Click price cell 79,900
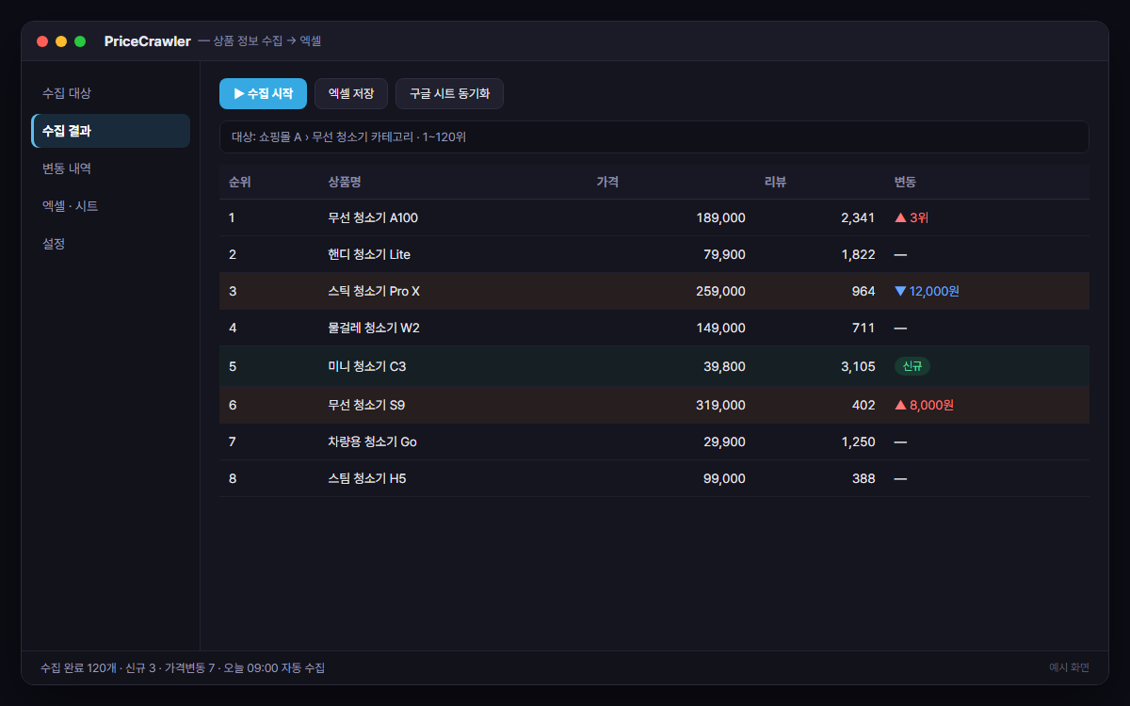The image size is (1130, 706). tap(724, 254)
